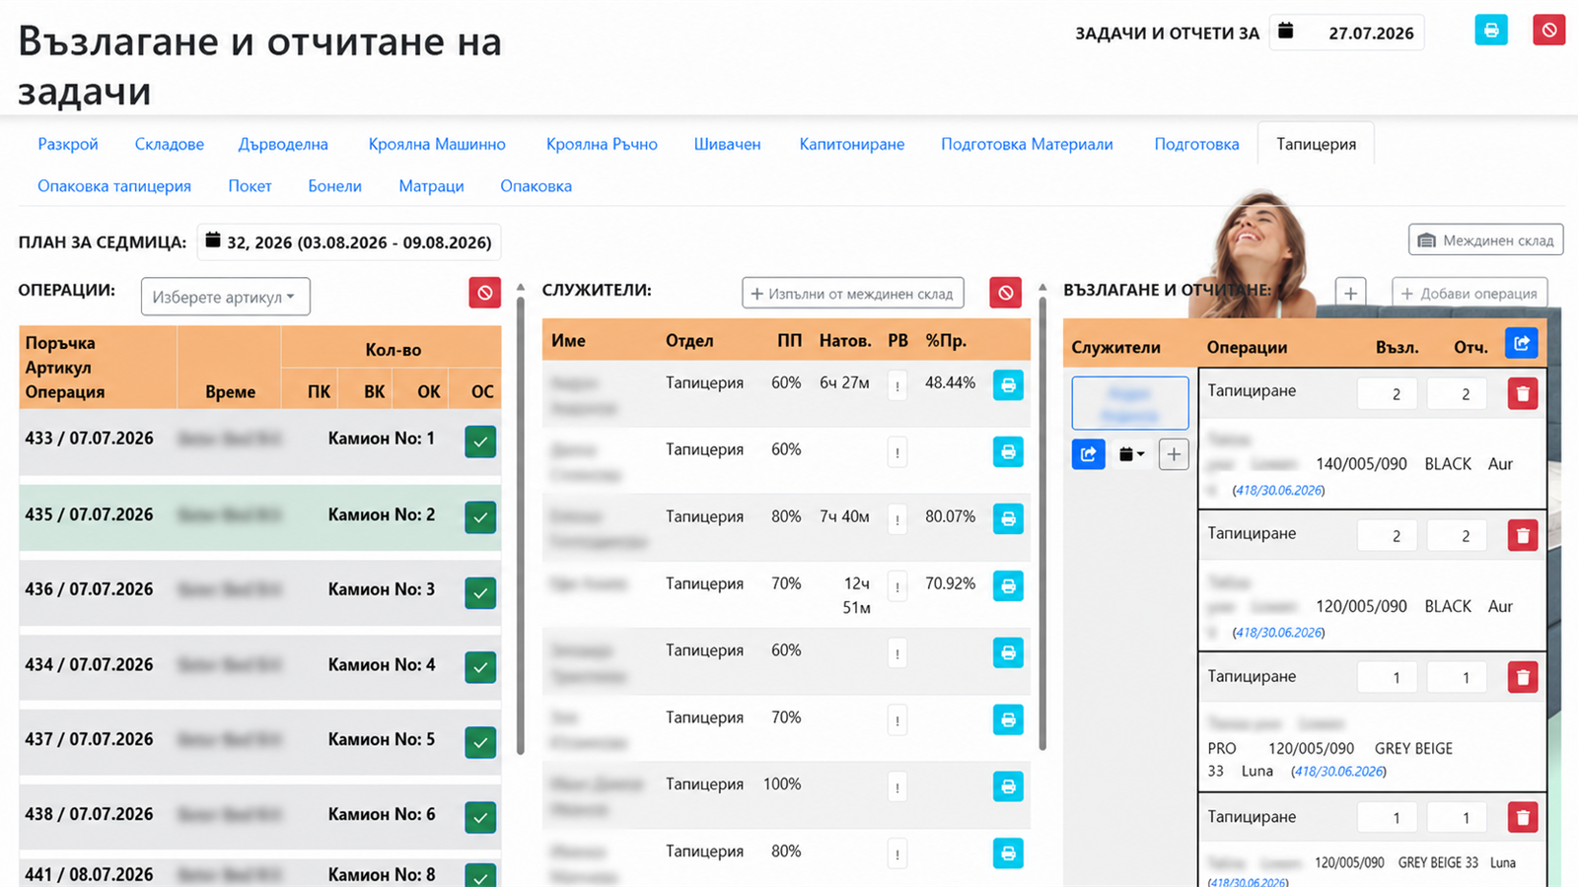Click the red clear icon in ОПЕРАЦИИ section
1578x887 pixels.
[x=484, y=293]
